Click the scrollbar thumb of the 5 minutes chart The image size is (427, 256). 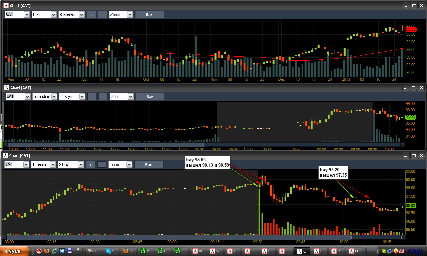point(302,145)
